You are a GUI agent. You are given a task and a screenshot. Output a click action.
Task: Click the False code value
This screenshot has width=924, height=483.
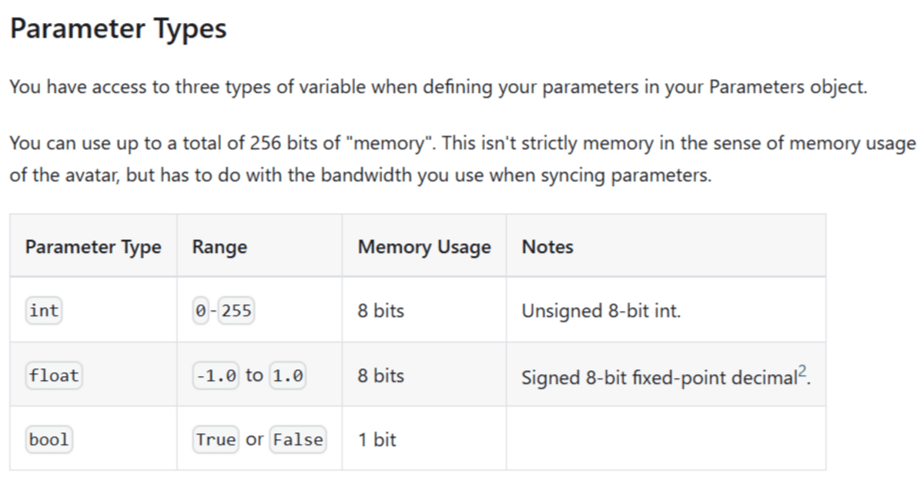tap(298, 440)
